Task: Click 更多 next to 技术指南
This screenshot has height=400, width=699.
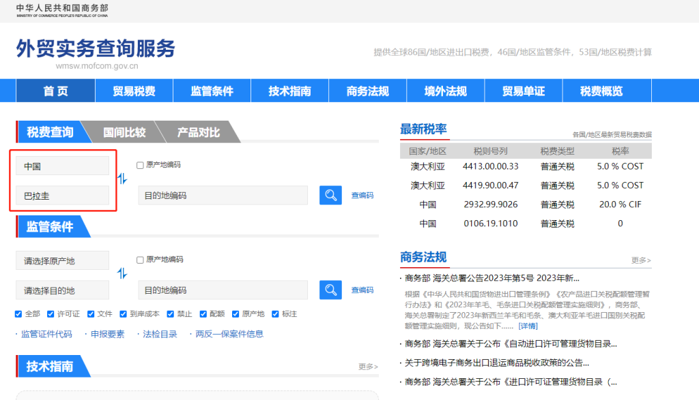Action: click(x=368, y=367)
